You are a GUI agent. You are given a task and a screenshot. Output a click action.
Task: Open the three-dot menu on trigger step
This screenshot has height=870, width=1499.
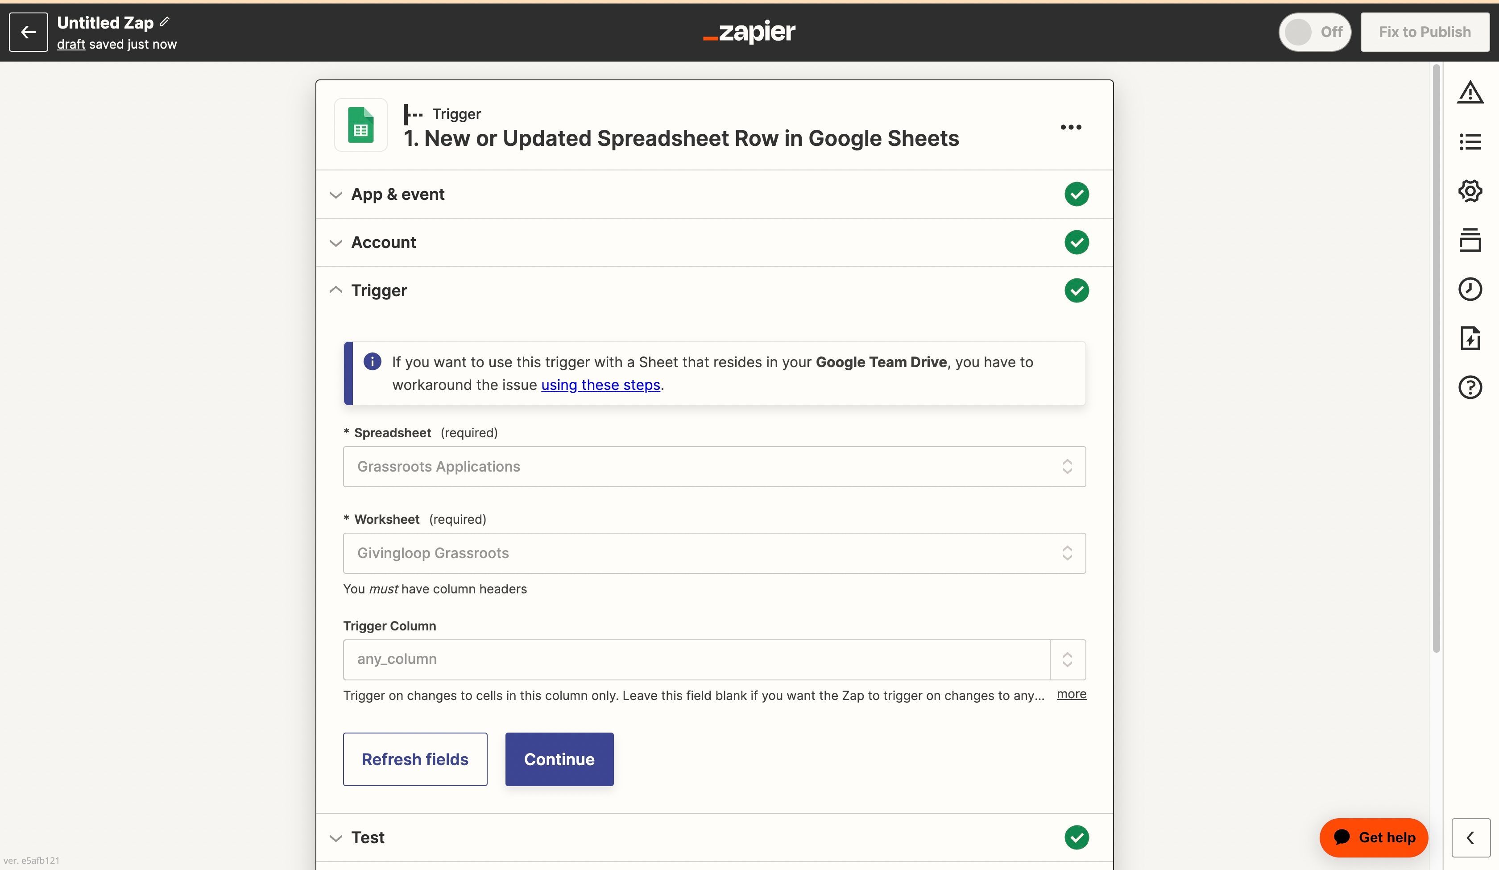pos(1070,126)
